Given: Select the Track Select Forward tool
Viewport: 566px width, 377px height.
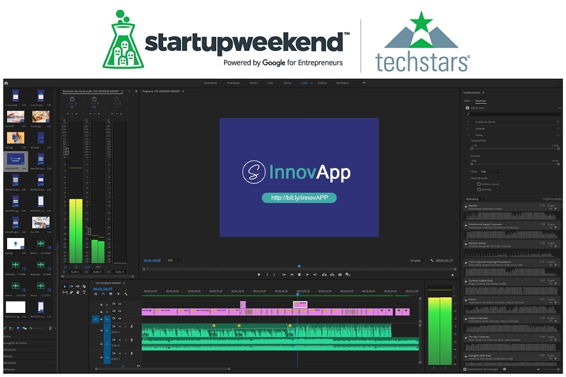Looking at the screenshot, I should coord(71,287).
